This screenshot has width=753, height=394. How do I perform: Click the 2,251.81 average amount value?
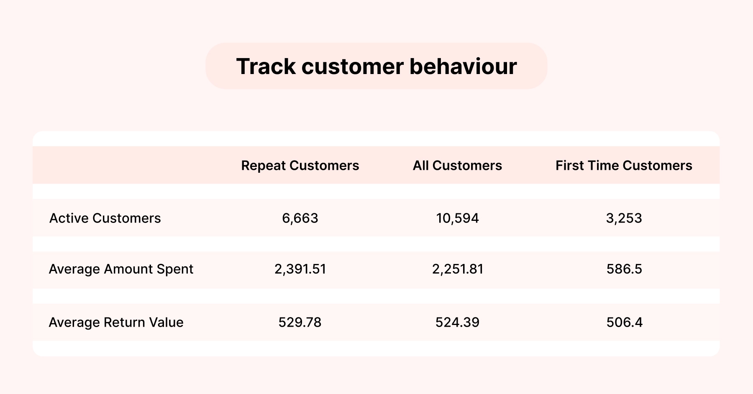click(x=457, y=269)
